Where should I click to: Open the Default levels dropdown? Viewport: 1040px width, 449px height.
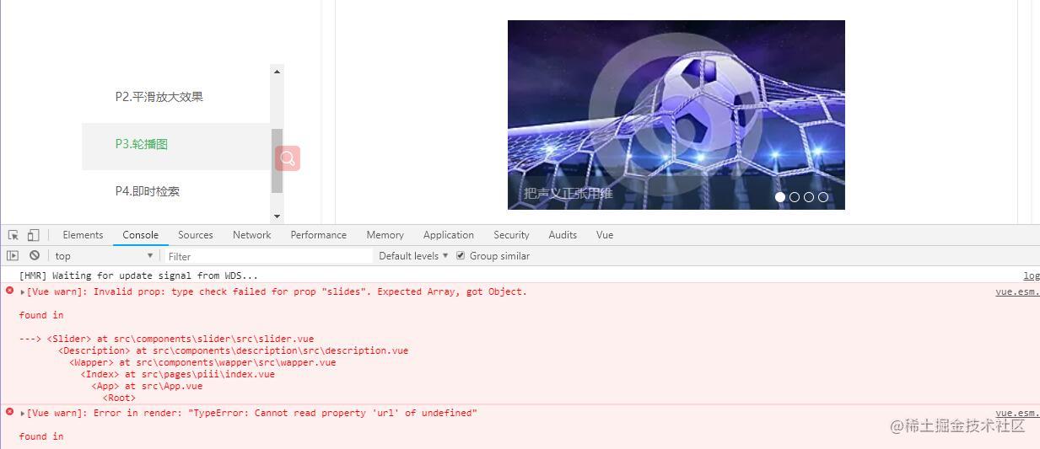tap(413, 256)
